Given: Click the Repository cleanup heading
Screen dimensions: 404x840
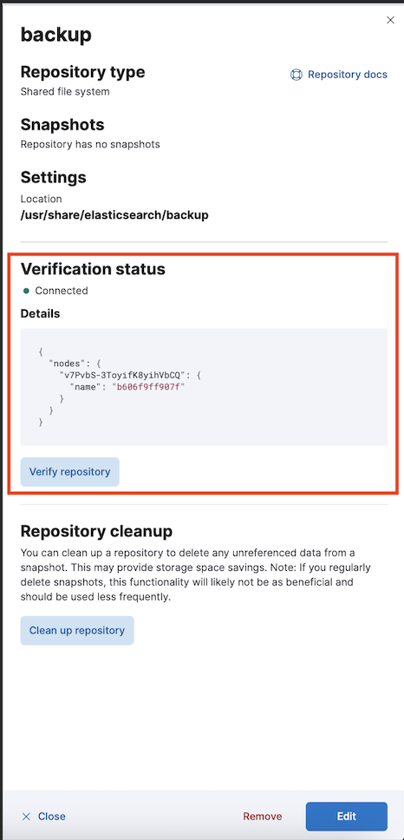Looking at the screenshot, I should [x=96, y=531].
